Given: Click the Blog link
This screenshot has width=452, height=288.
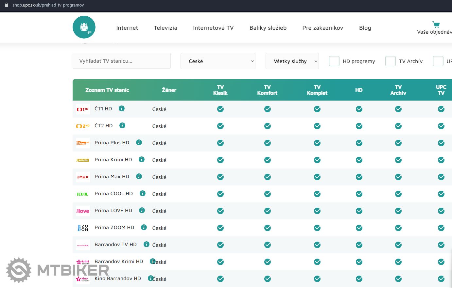Looking at the screenshot, I should pos(365,28).
